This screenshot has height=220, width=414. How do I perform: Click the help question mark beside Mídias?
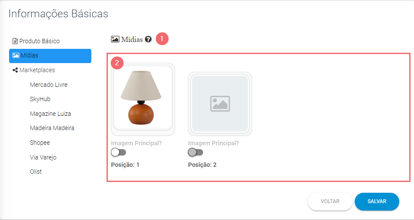[149, 39]
